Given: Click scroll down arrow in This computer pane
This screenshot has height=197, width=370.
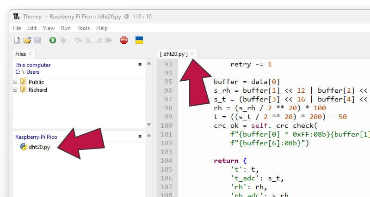Looking at the screenshot, I should [149, 125].
